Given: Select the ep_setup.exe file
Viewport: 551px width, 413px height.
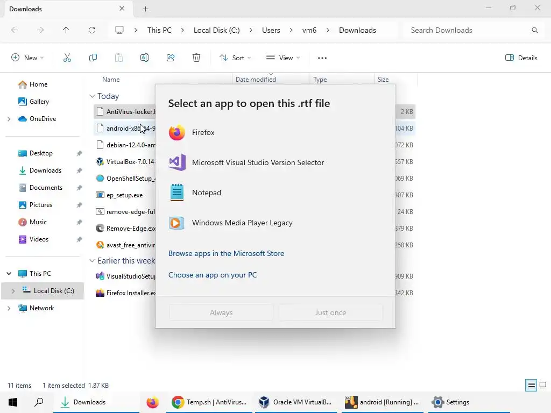Looking at the screenshot, I should coord(125,195).
